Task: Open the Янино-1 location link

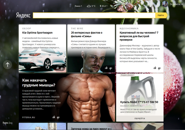Action: tap(78, 6)
